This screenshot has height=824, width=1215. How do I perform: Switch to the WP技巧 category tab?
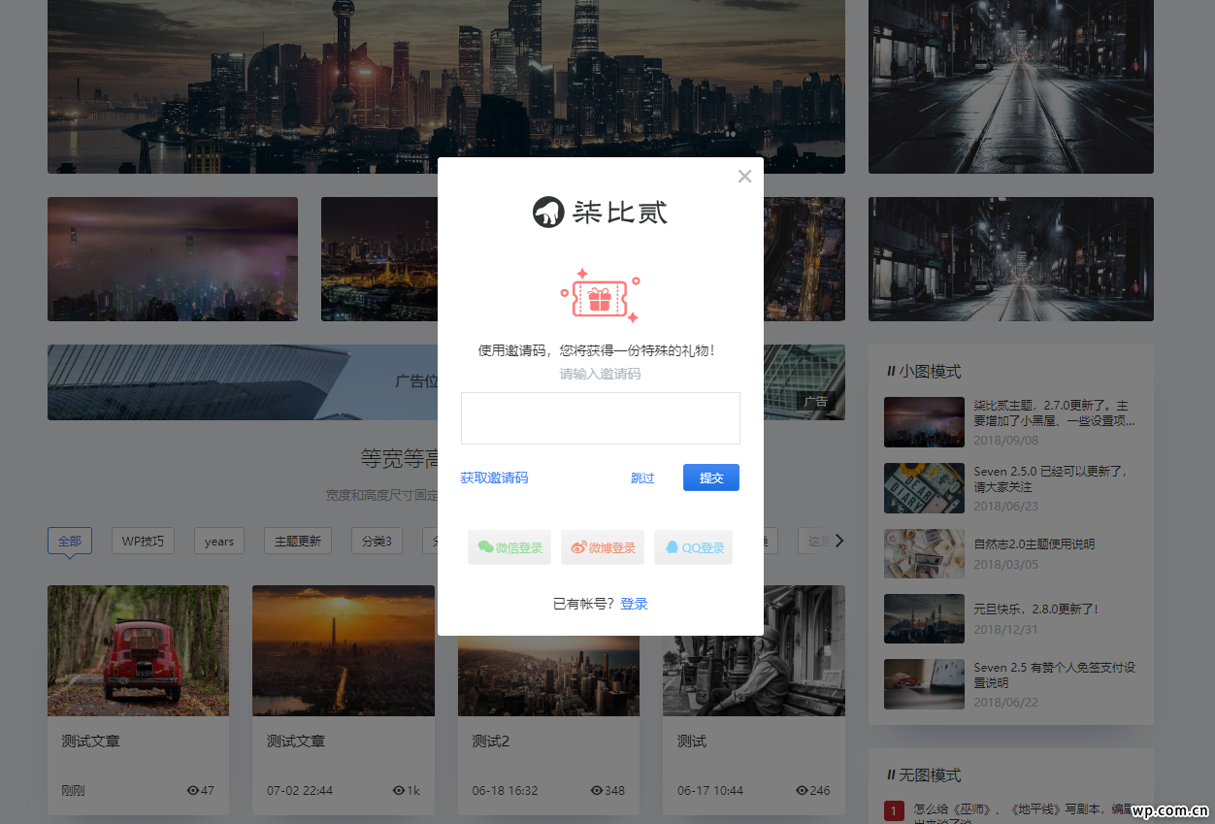pyautogui.click(x=143, y=541)
